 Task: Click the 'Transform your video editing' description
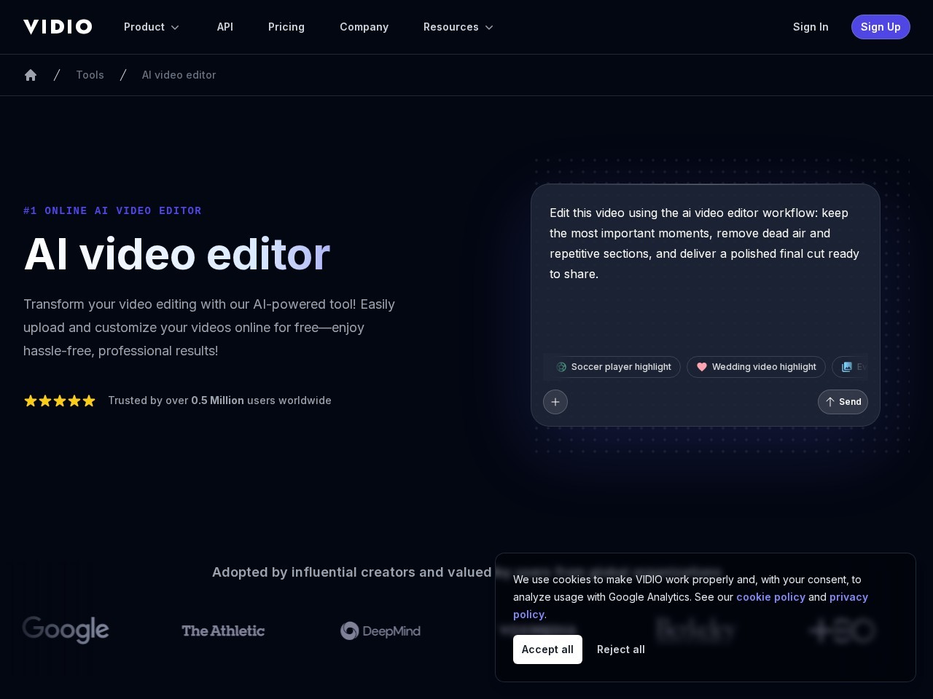(x=209, y=328)
